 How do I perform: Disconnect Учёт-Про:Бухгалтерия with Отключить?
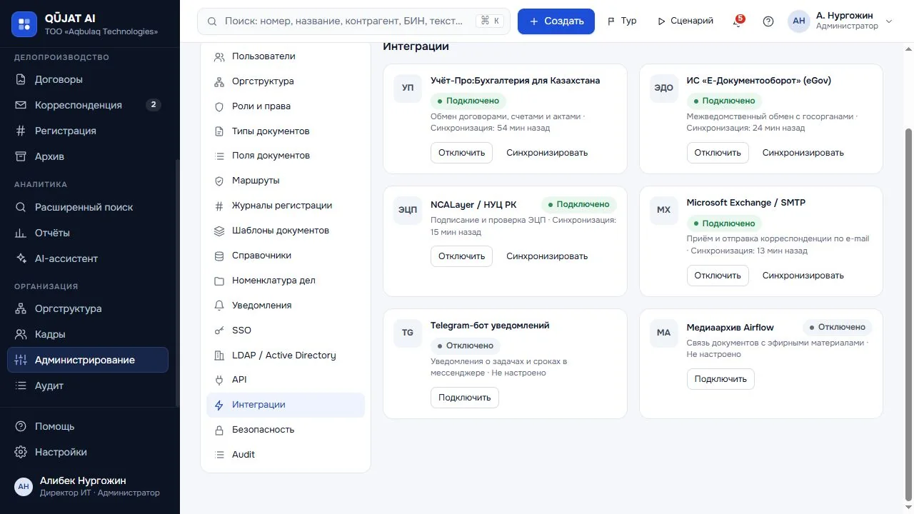coord(461,153)
